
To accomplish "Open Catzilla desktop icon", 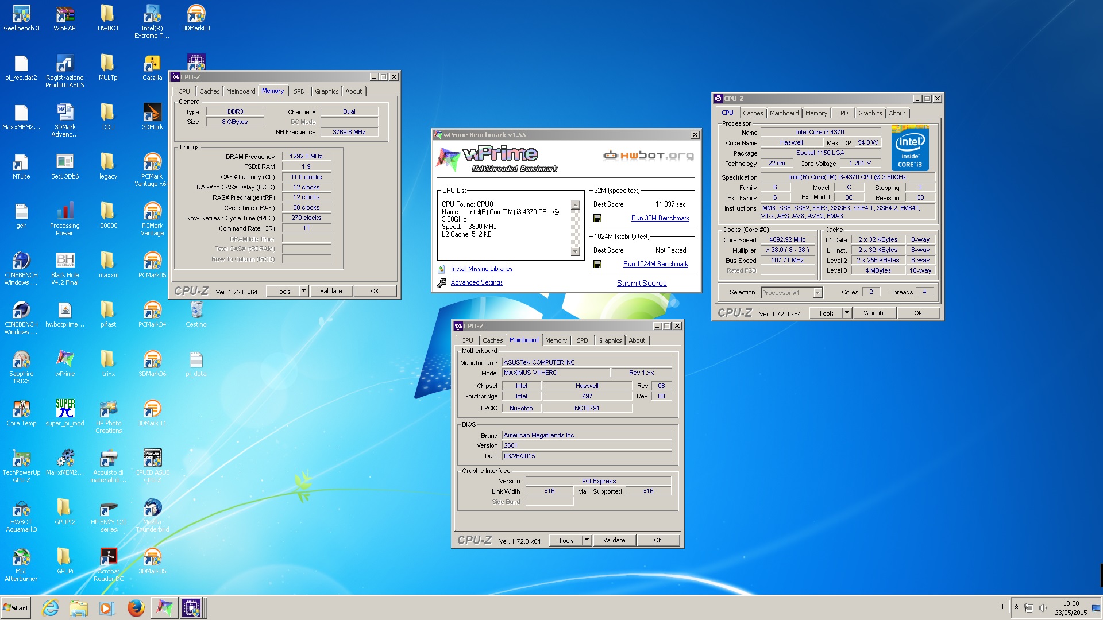I will point(152,67).
